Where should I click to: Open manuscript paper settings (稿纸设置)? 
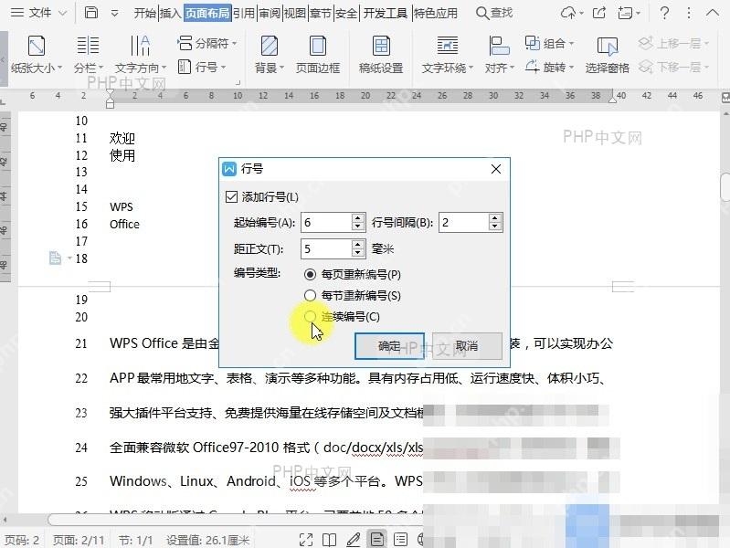(381, 55)
